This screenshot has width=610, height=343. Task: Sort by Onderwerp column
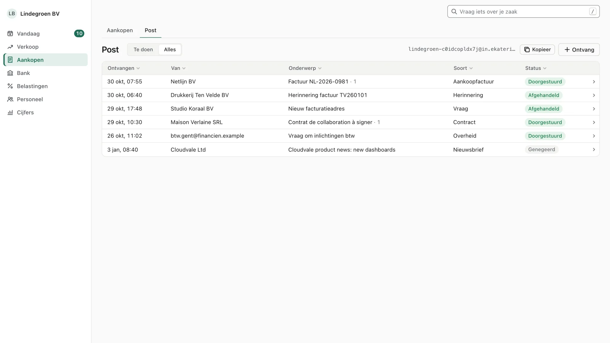(x=305, y=68)
